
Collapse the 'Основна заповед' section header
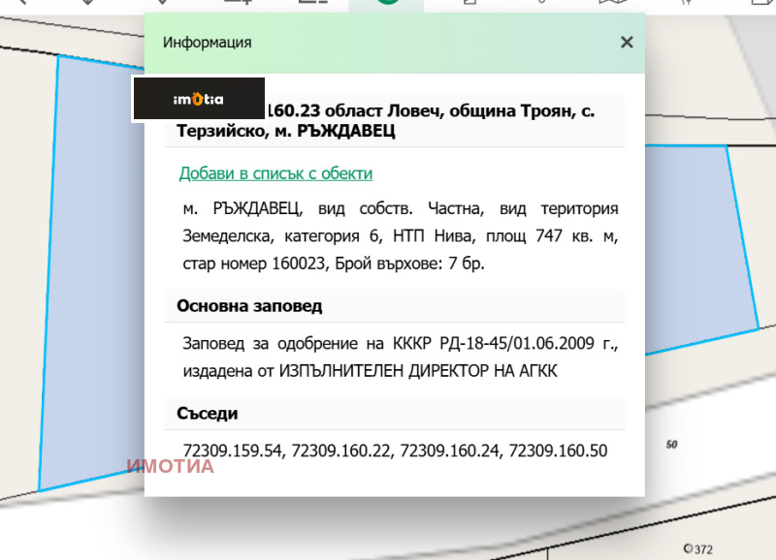(x=250, y=306)
